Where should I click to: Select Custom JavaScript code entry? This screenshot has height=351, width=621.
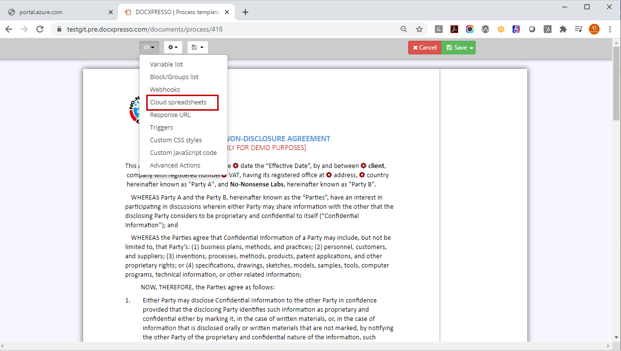[183, 152]
